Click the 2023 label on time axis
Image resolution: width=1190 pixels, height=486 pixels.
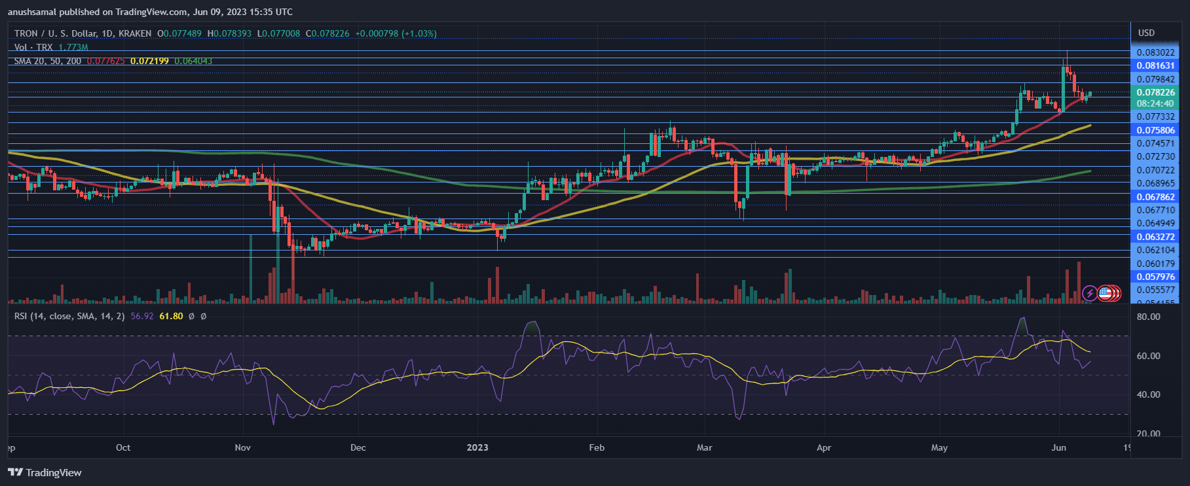click(x=477, y=447)
